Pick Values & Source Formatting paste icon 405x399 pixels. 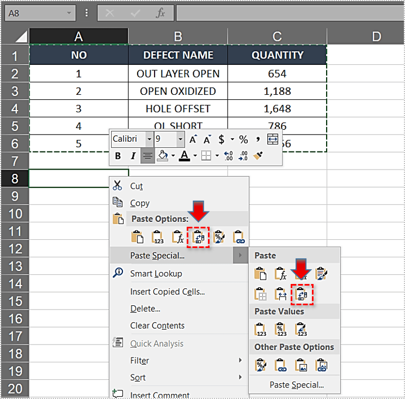tap(301, 329)
